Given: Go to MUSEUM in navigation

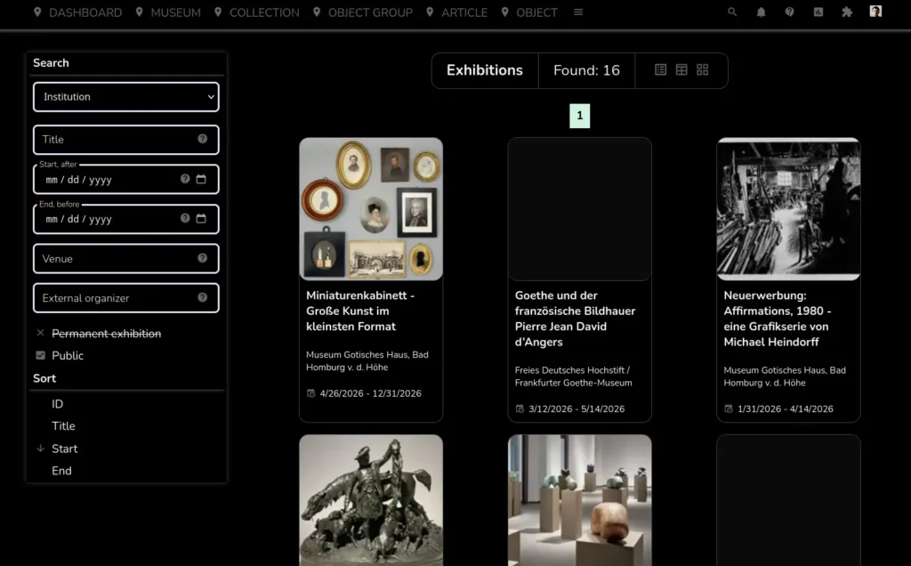Looking at the screenshot, I should coord(175,12).
